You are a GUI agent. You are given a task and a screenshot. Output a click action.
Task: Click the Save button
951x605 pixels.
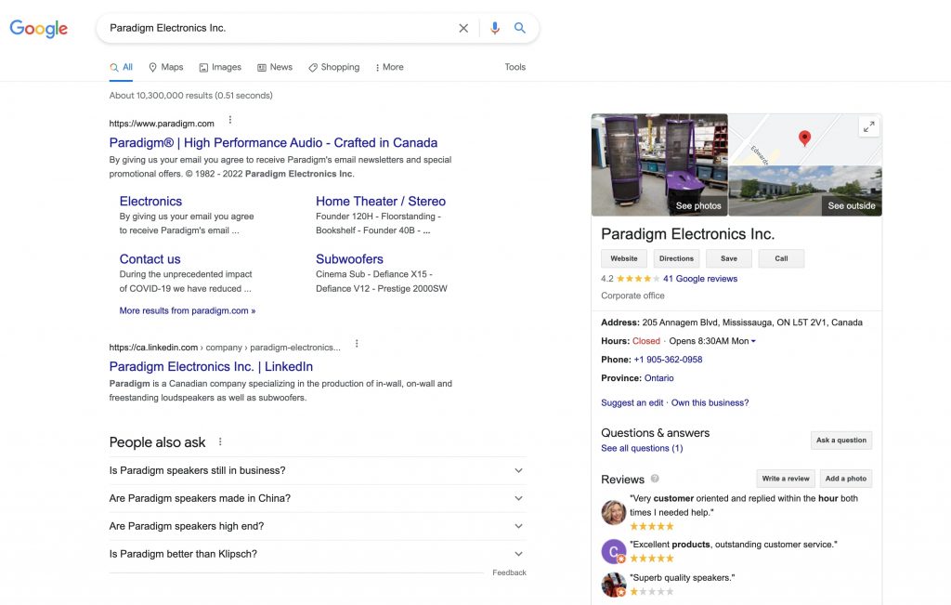pos(729,258)
